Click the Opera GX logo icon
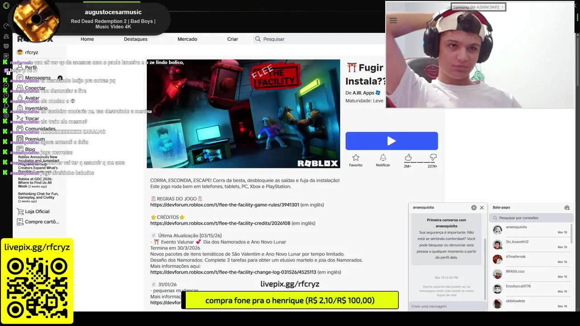The height and width of the screenshot is (326, 580). point(6,5)
